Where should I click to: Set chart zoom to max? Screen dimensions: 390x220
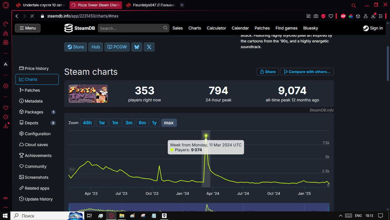169,123
